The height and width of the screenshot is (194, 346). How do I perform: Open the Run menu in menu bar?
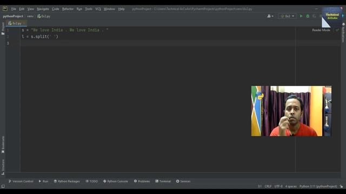pos(79,9)
